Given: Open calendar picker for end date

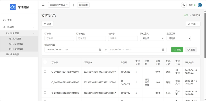Looking at the screenshot, I should 163,49.
